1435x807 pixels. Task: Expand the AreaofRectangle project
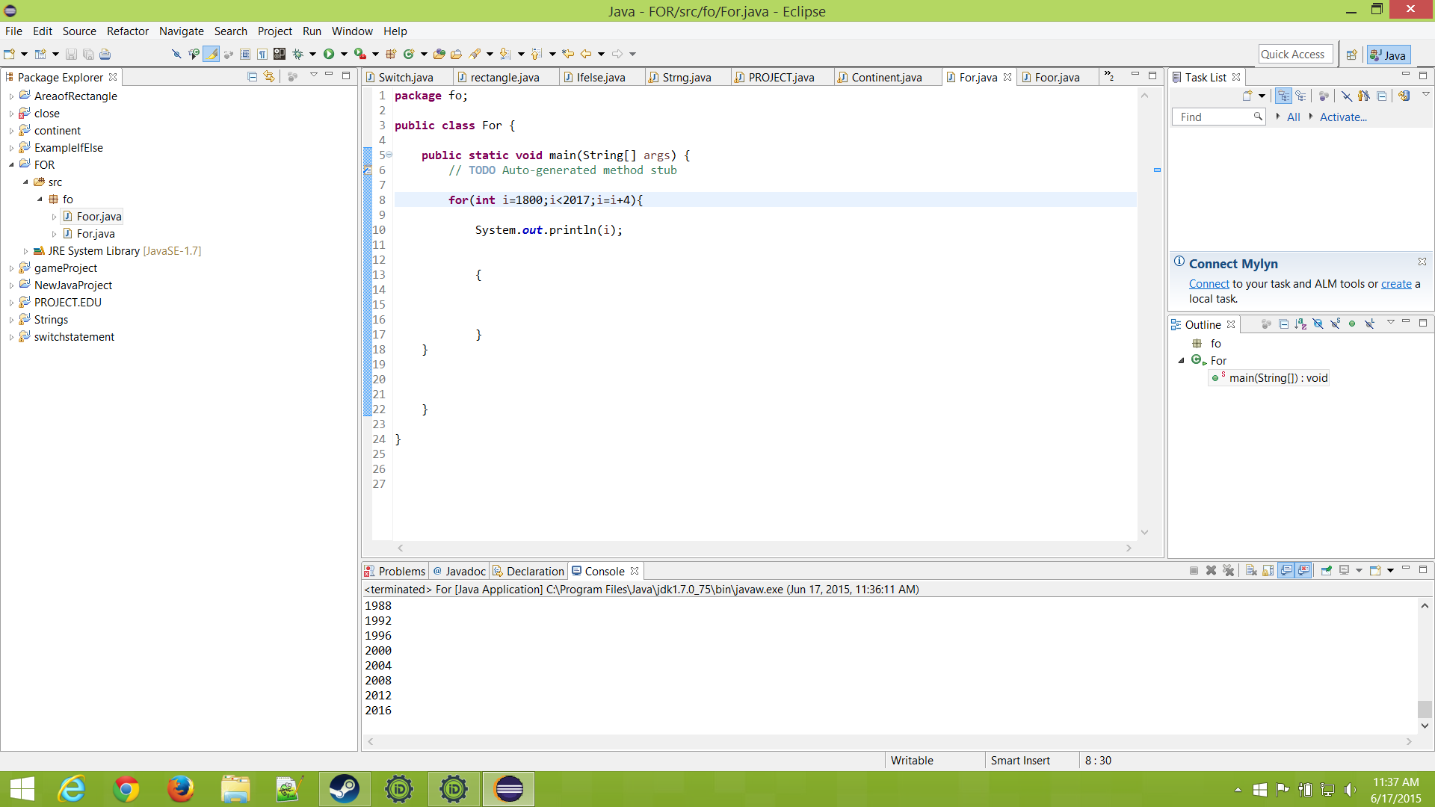click(x=11, y=96)
